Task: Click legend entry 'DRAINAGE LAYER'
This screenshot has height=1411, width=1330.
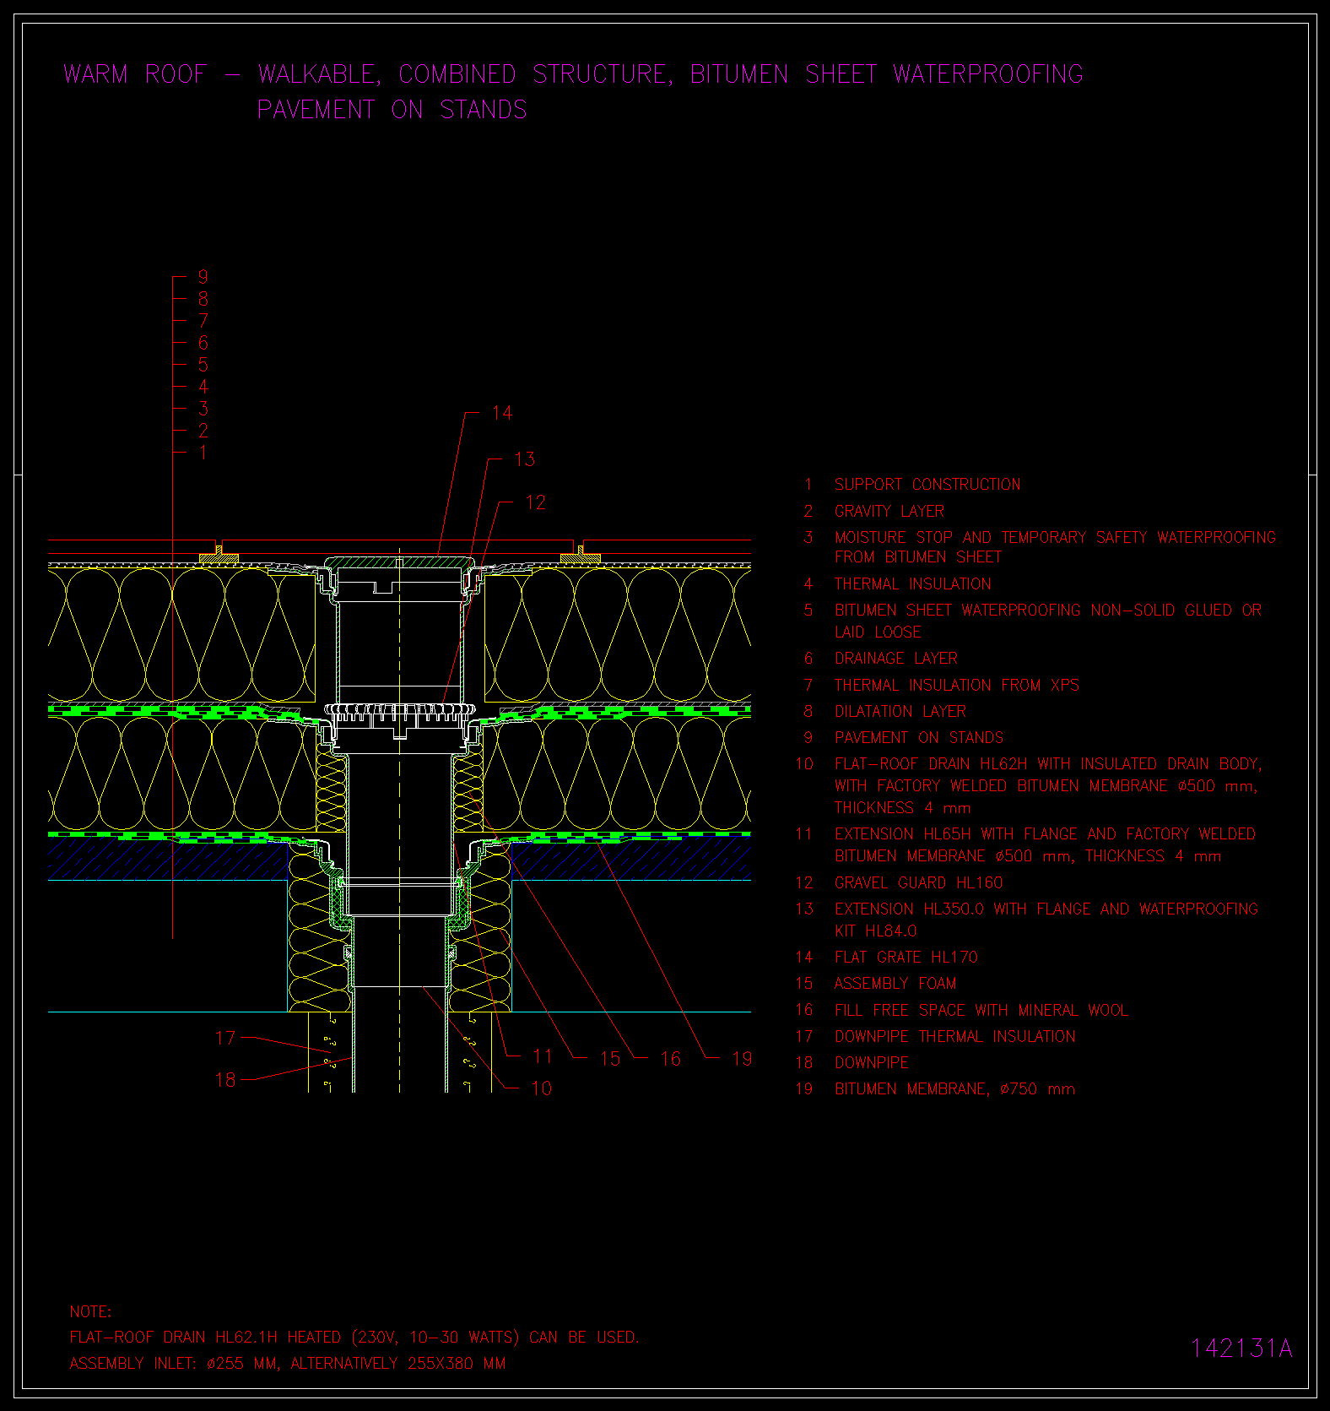Action: point(896,659)
